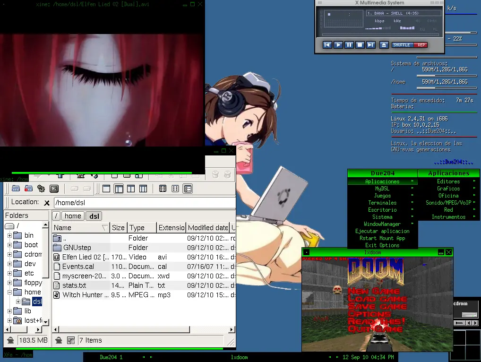Toggle SHUFFLE in XMMS

point(402,45)
